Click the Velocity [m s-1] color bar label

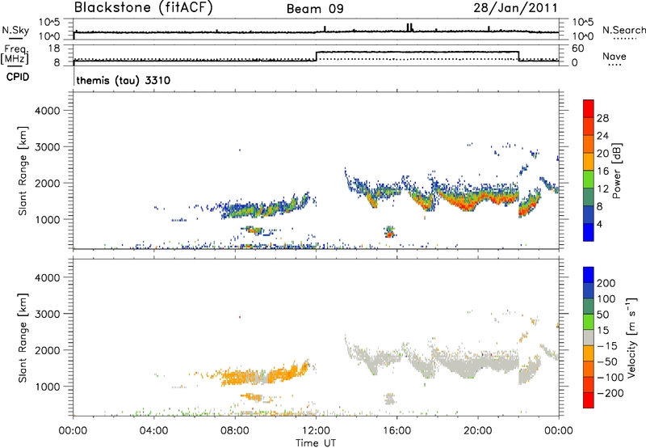[631, 337]
